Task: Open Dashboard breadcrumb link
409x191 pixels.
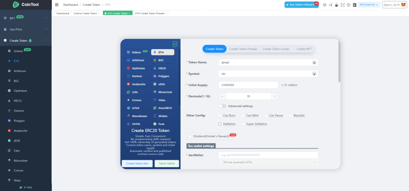Action: (x=71, y=5)
